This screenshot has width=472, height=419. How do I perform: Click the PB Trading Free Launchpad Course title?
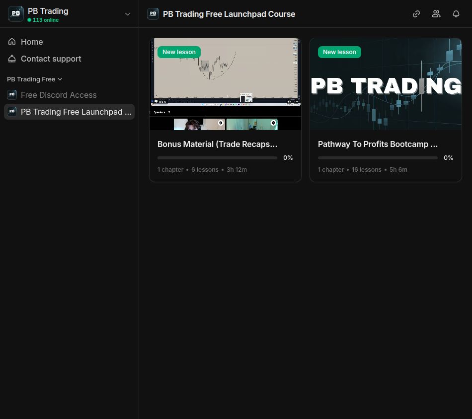click(229, 14)
